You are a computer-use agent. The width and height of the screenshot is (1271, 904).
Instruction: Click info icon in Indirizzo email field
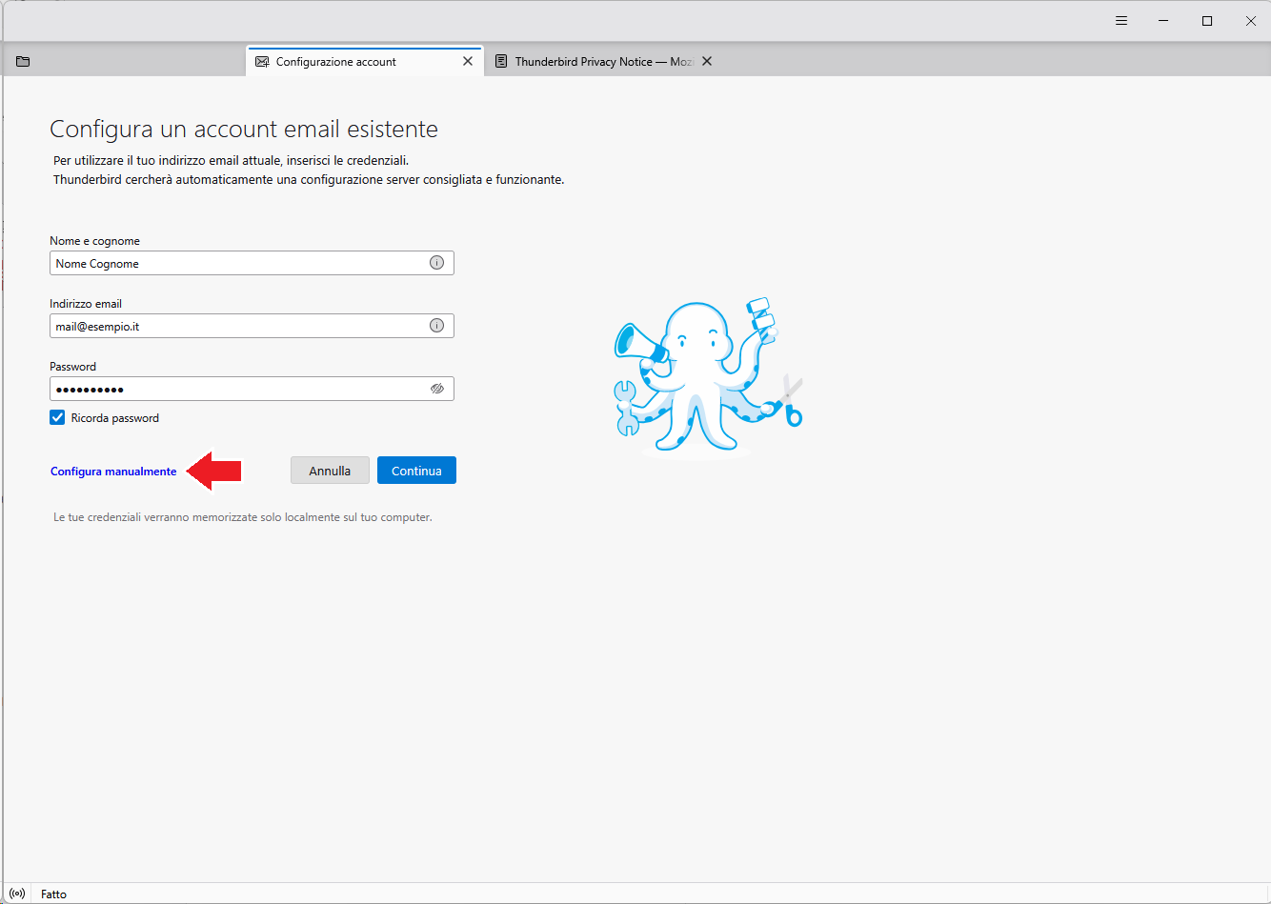tap(436, 326)
